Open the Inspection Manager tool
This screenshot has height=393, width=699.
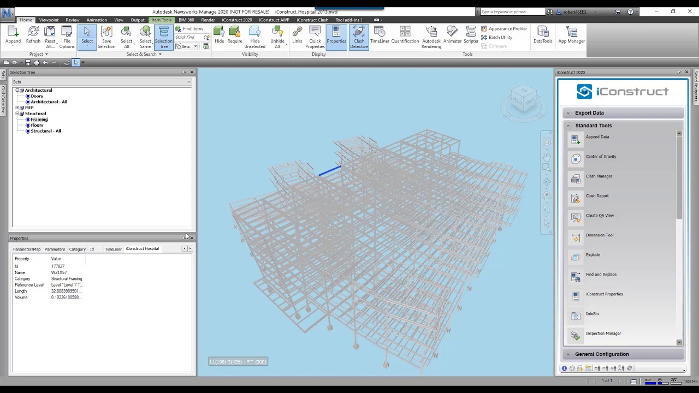pyautogui.click(x=576, y=336)
